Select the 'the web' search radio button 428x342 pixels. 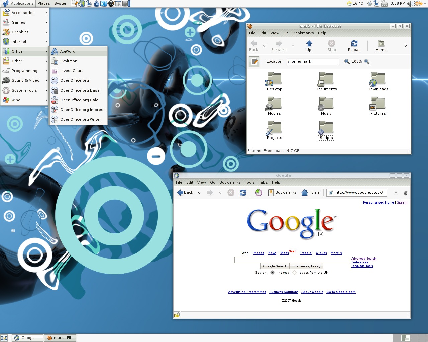pos(272,273)
